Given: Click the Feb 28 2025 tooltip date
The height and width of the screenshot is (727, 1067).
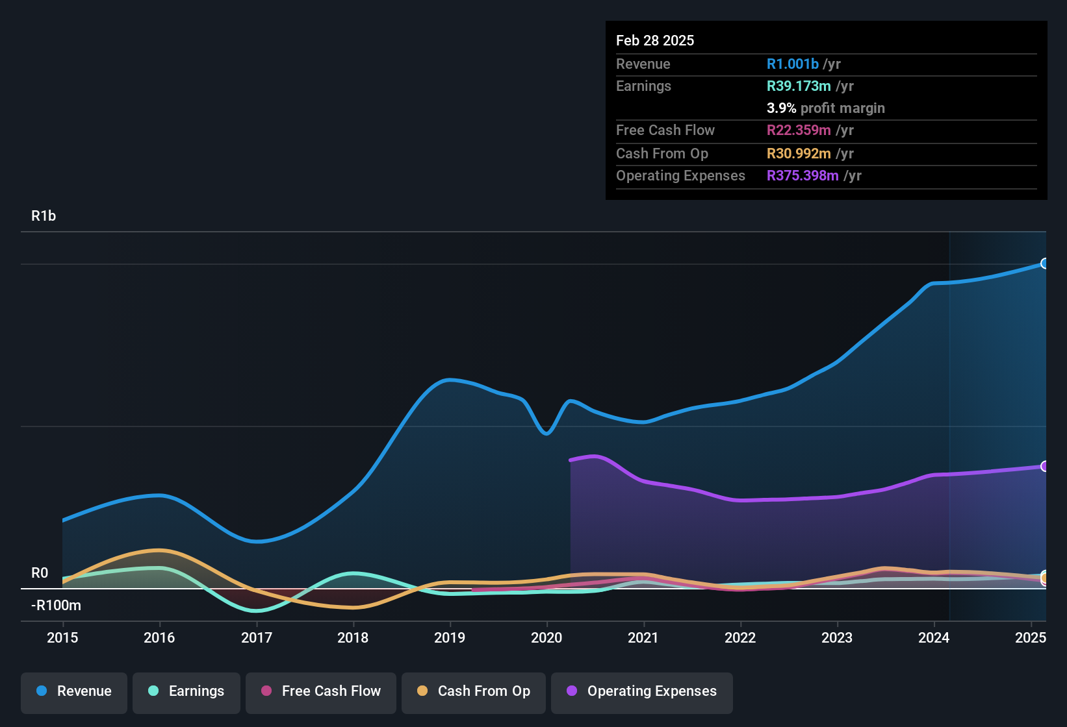Looking at the screenshot, I should click(655, 40).
